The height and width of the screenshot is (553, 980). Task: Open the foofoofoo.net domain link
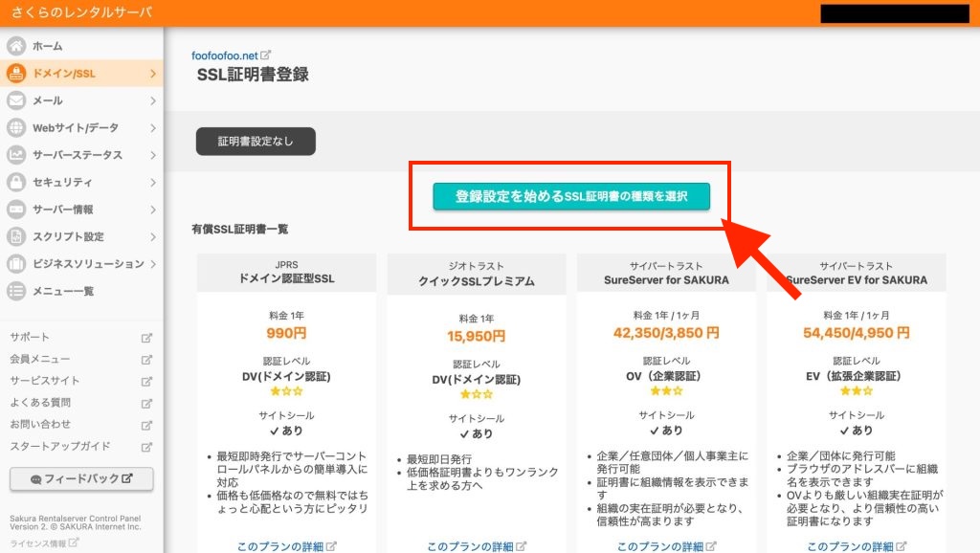click(225, 55)
